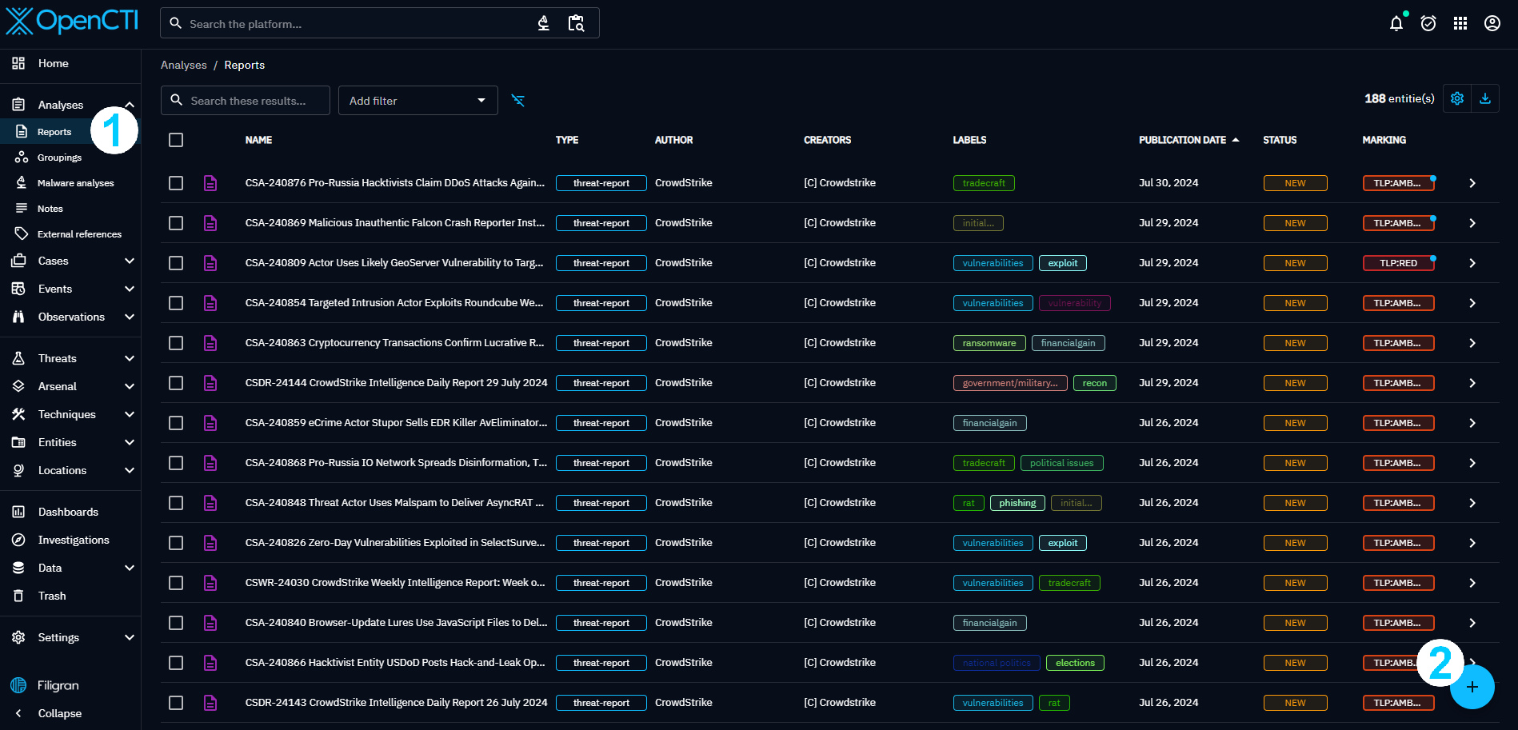This screenshot has width=1518, height=730.
Task: Click the clear filters icon
Action: tap(518, 101)
